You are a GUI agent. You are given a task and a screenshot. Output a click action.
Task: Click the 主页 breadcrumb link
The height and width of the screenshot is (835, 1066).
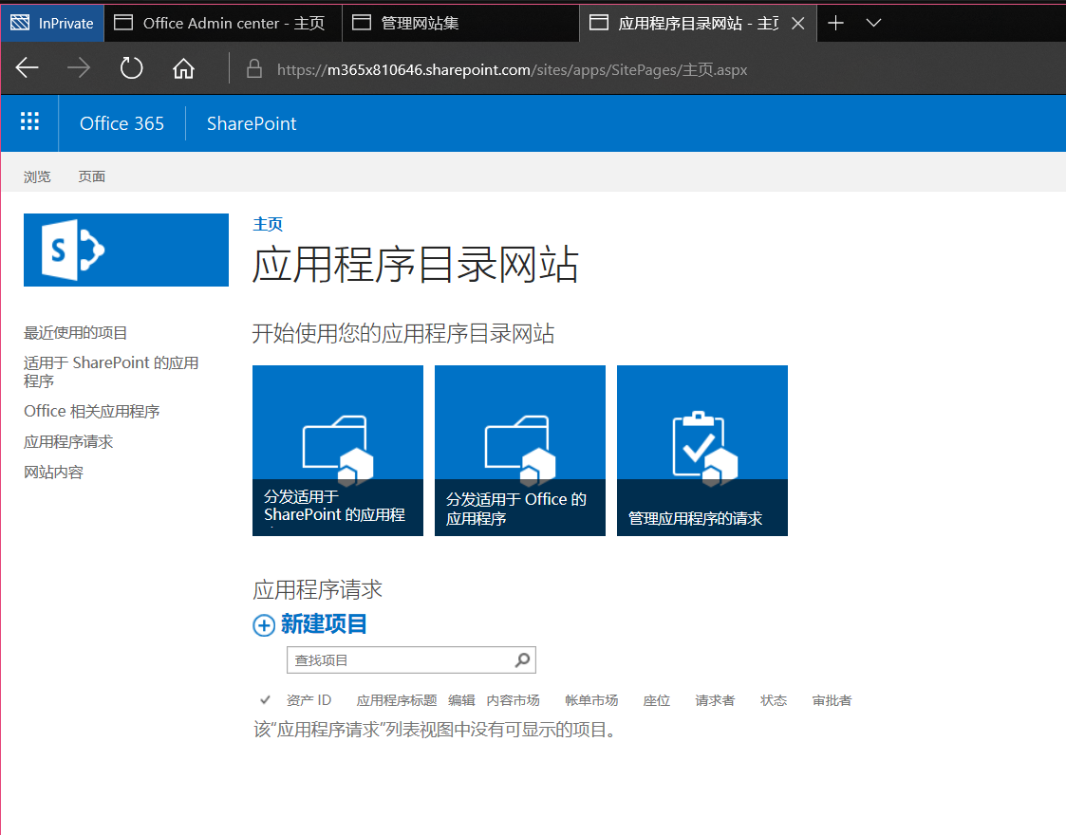[x=267, y=224]
